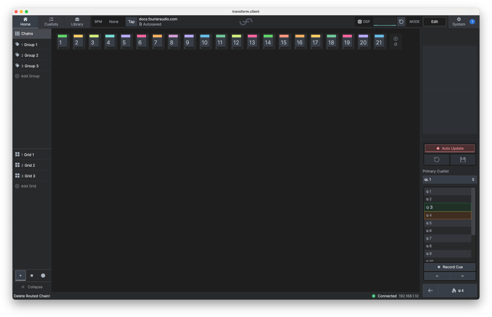Image resolution: width=492 pixels, height=317 pixels.
Task: Click the revert icon below Auto Update
Action: [x=437, y=159]
